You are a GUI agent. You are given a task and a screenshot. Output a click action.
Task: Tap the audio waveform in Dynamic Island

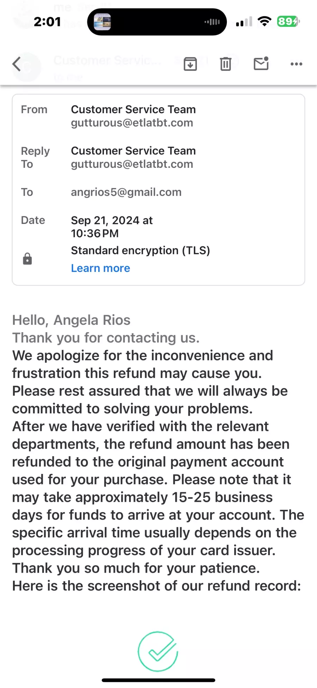click(x=212, y=22)
